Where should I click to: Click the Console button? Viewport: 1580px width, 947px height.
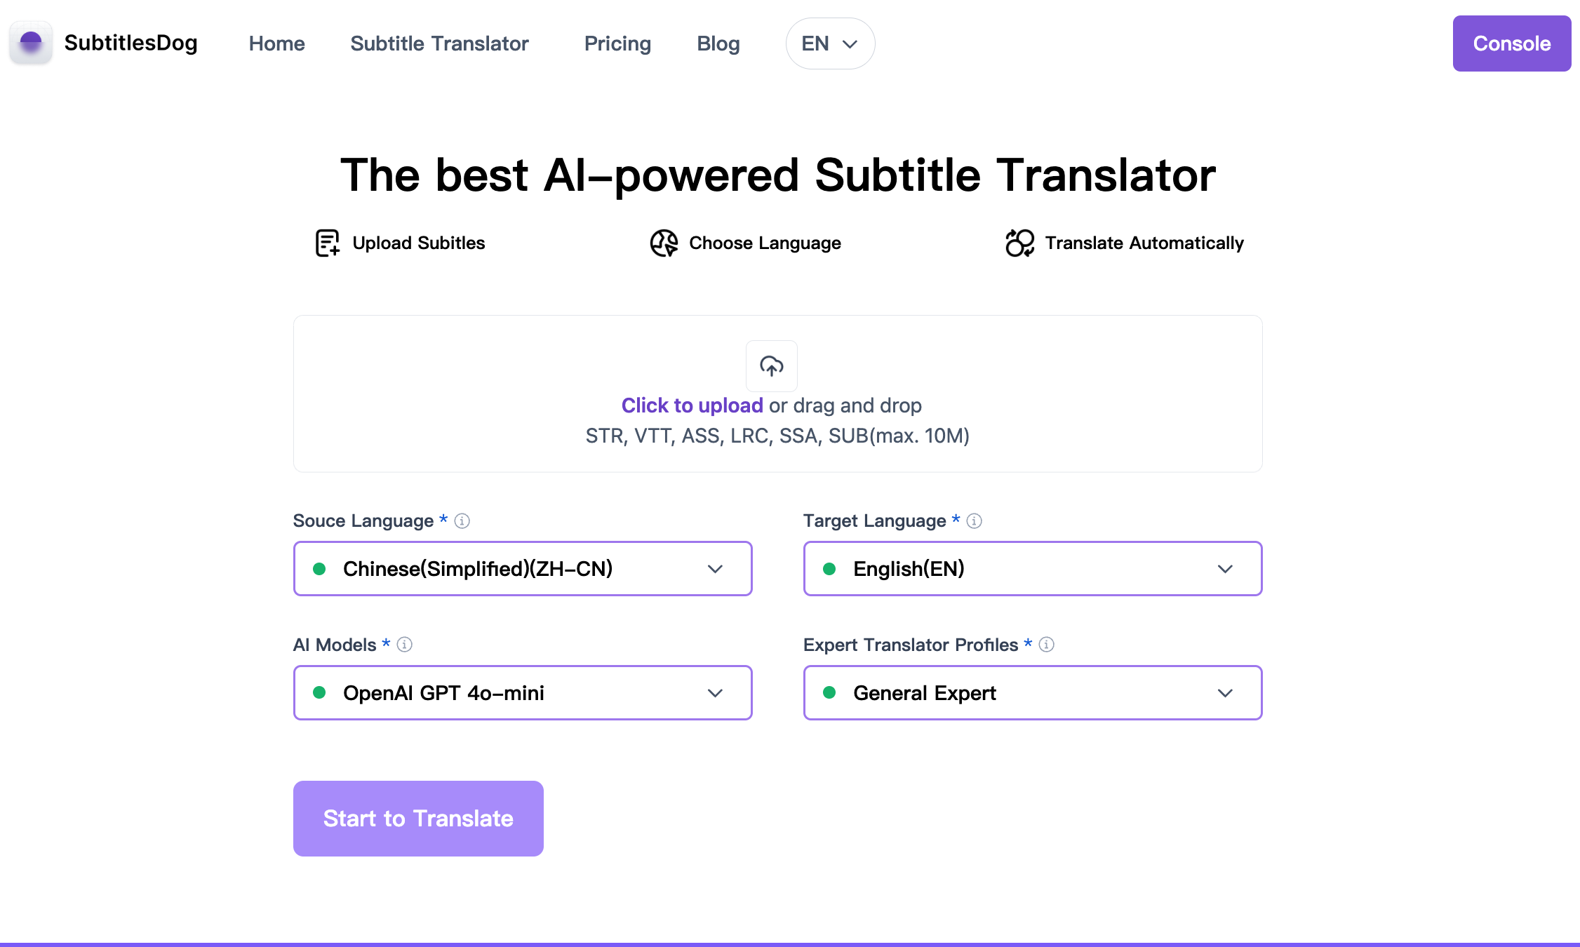click(x=1512, y=43)
